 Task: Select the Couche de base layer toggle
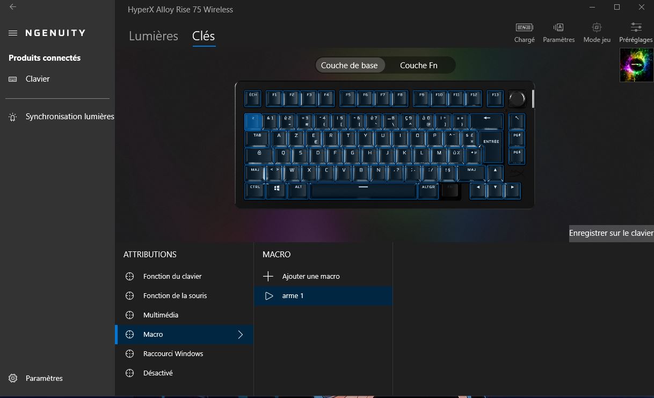coord(350,66)
